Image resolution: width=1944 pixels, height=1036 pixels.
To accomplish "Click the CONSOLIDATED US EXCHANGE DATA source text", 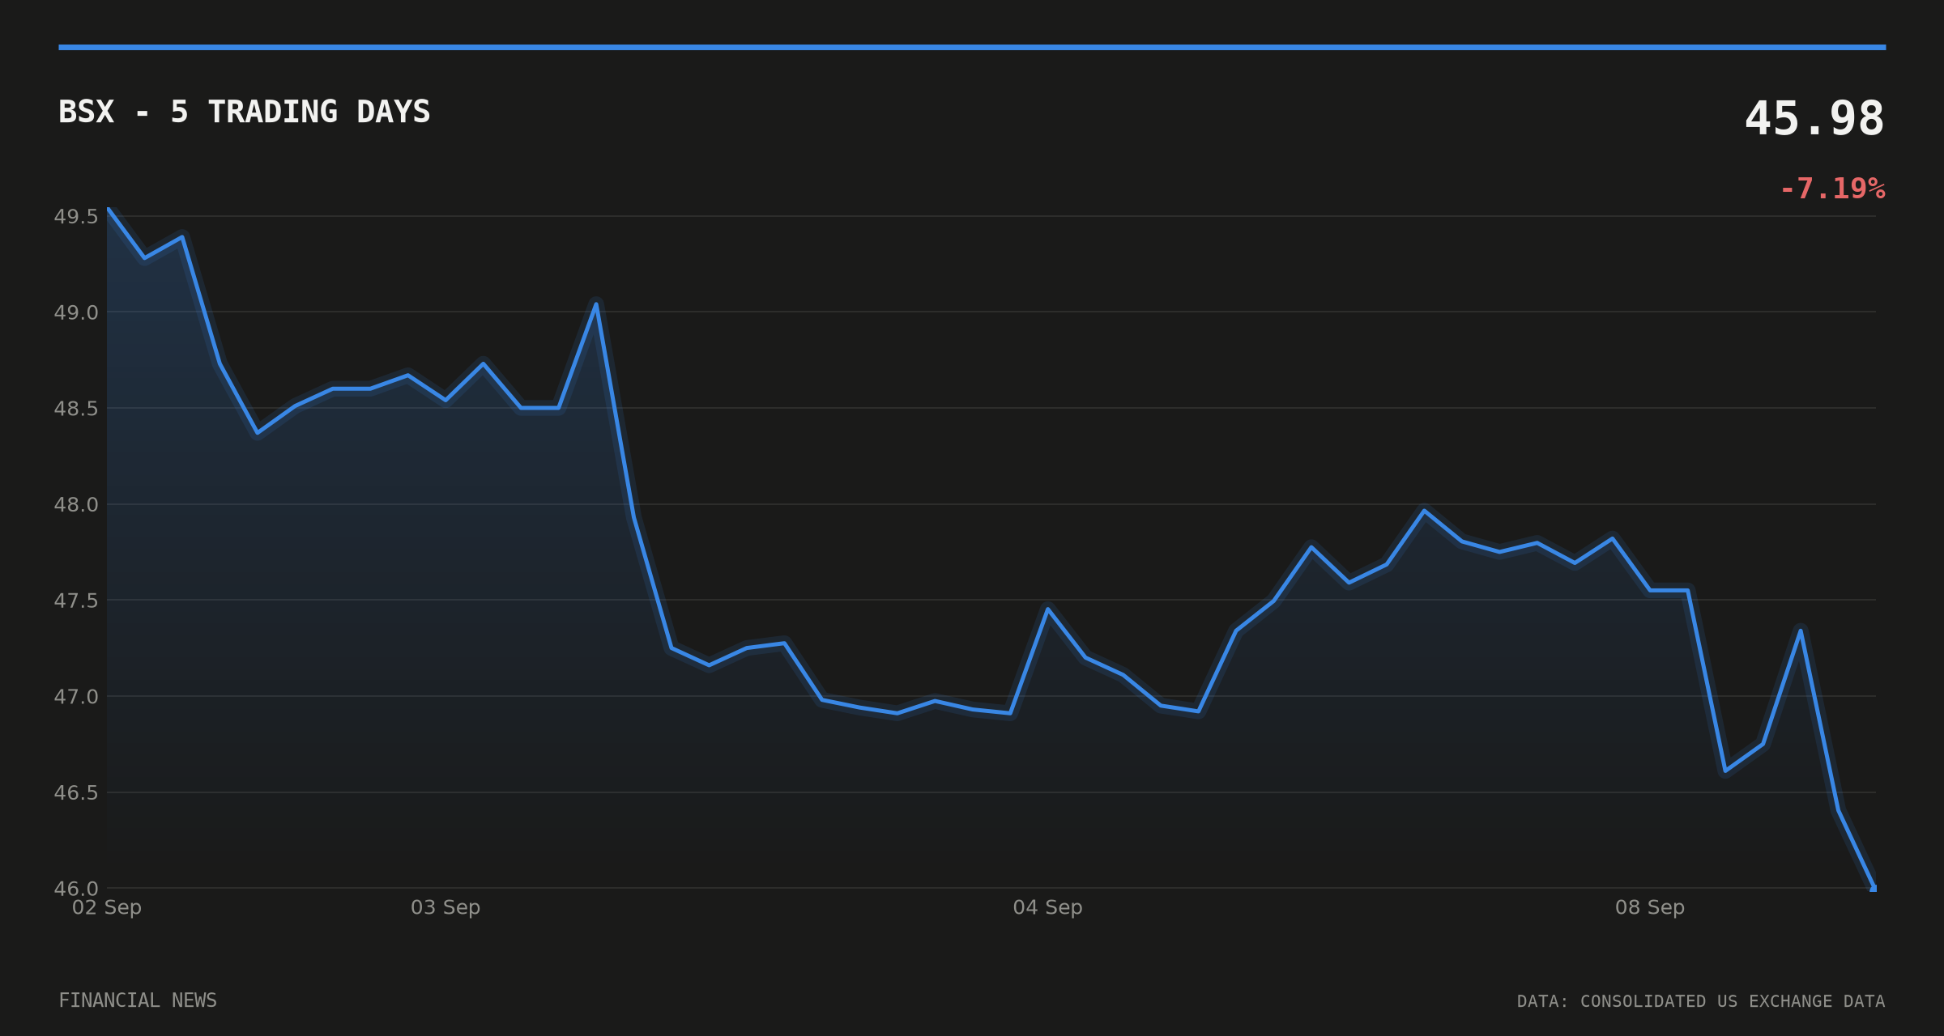I will pyautogui.click(x=1733, y=1001).
